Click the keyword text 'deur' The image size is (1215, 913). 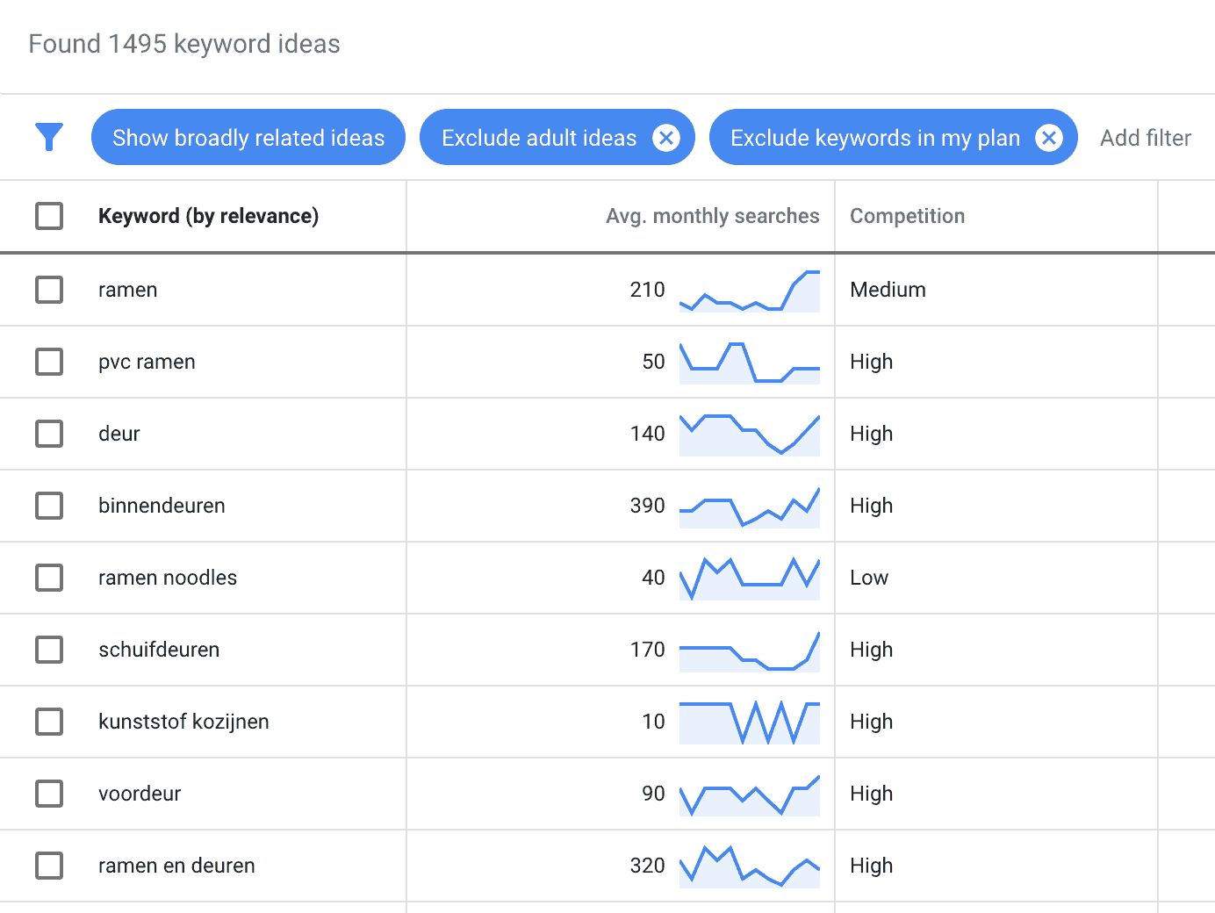point(119,434)
